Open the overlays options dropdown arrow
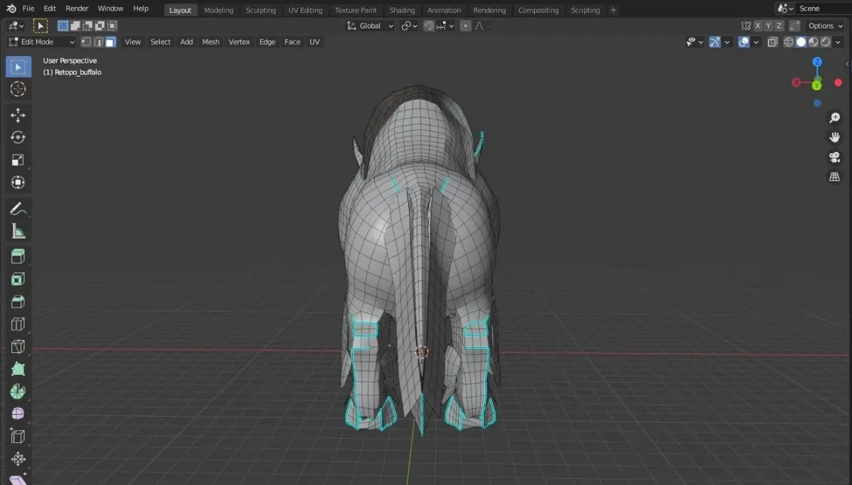The image size is (852, 485). (755, 42)
